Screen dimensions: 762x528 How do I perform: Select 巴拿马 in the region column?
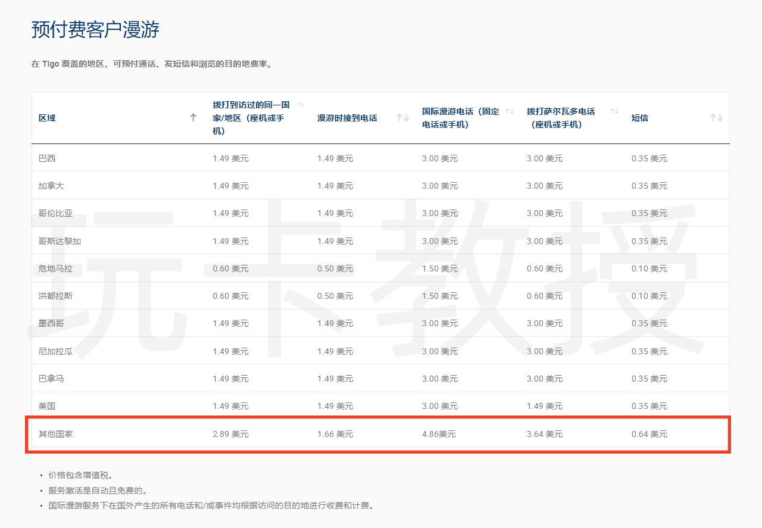(x=51, y=379)
